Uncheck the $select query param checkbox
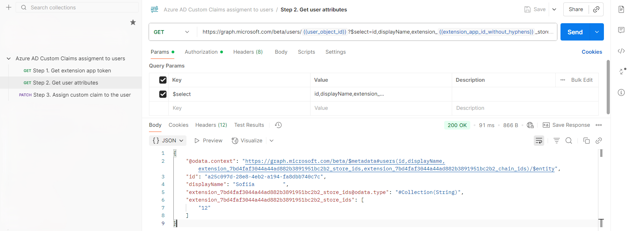This screenshot has height=231, width=631. click(163, 94)
